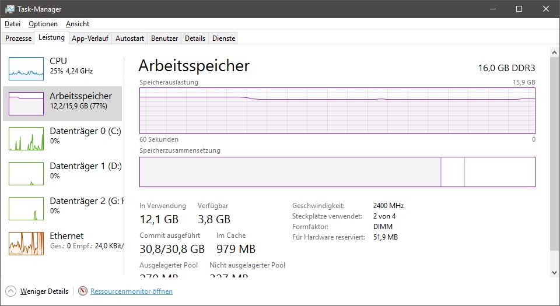
Task: Switch to the Prozesse tab
Action: point(19,38)
